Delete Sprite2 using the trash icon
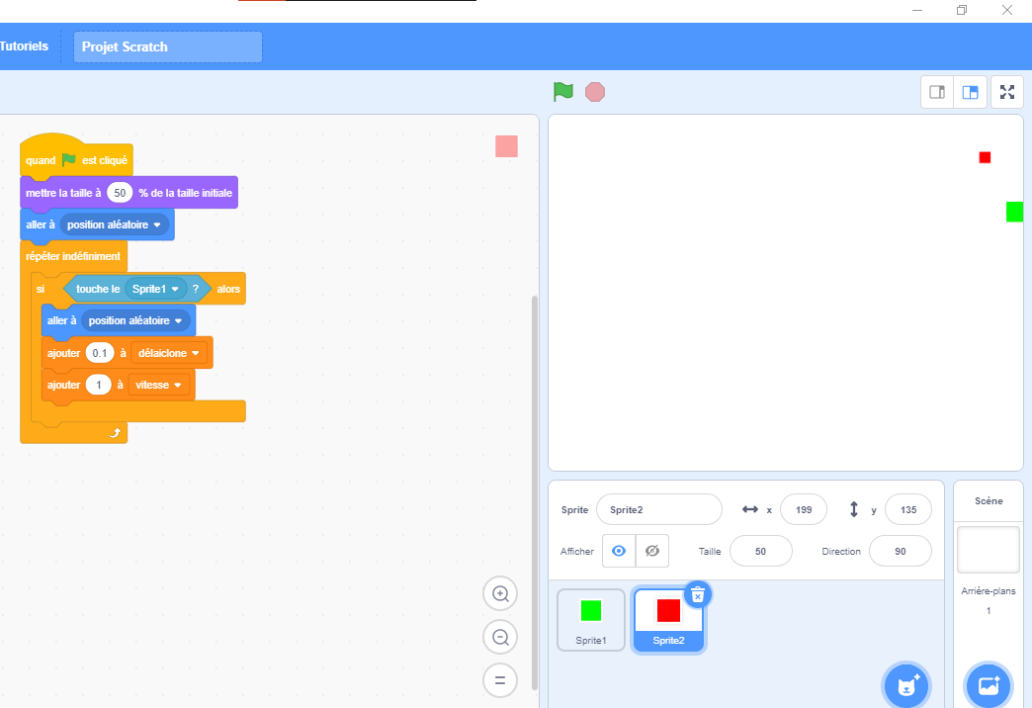Screen dimensions: 1032x708 (698, 593)
